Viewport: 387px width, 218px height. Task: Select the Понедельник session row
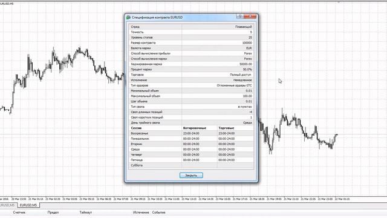pyautogui.click(x=191, y=139)
